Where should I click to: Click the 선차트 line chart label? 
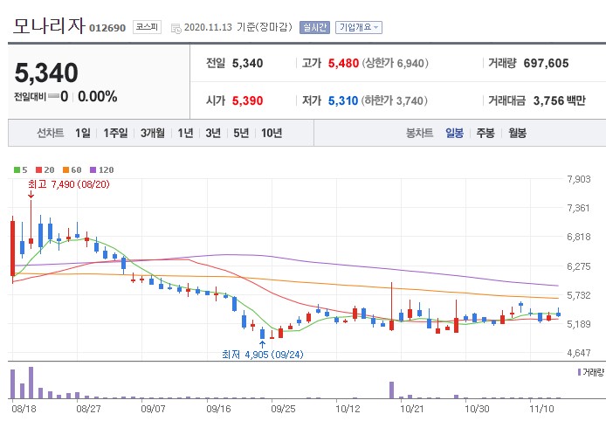(x=51, y=133)
